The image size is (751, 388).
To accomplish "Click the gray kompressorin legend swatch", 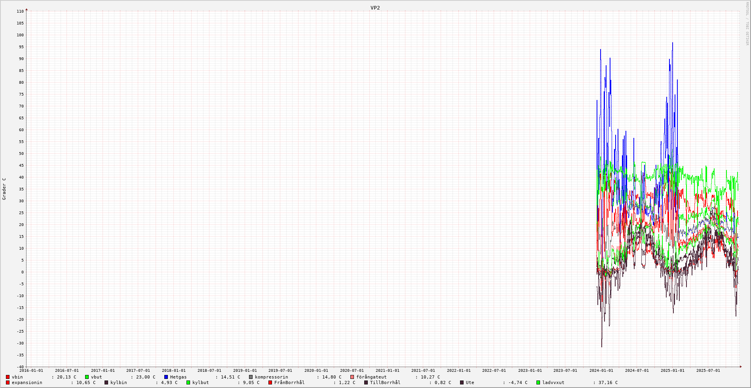I will click(x=251, y=377).
